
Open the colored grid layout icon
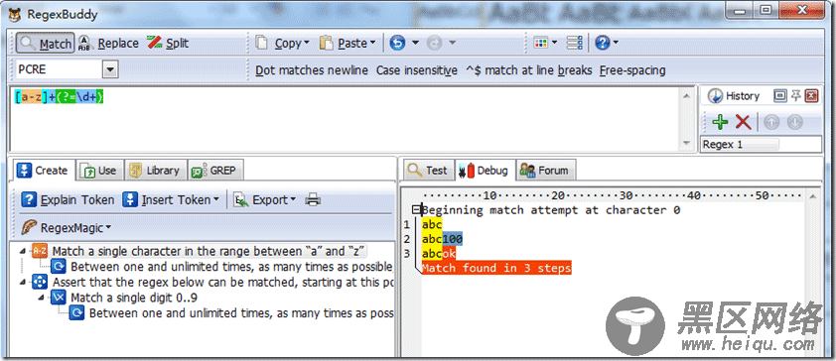[541, 43]
